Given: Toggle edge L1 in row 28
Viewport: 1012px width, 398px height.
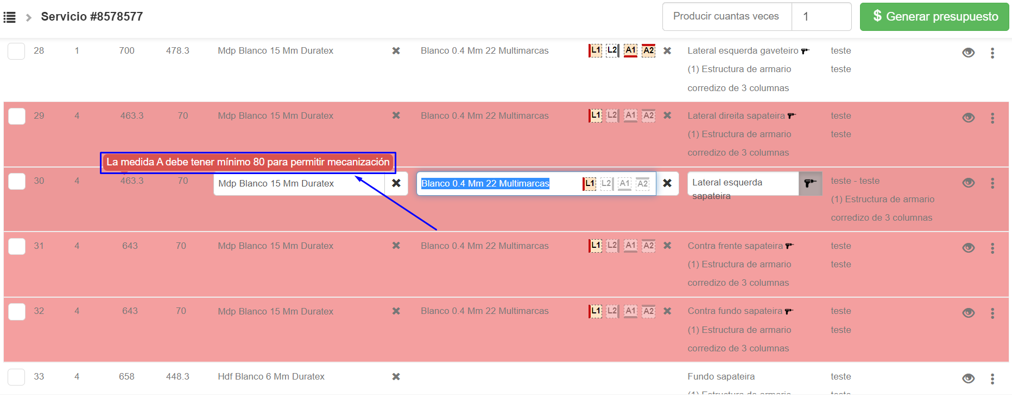Looking at the screenshot, I should pos(596,50).
